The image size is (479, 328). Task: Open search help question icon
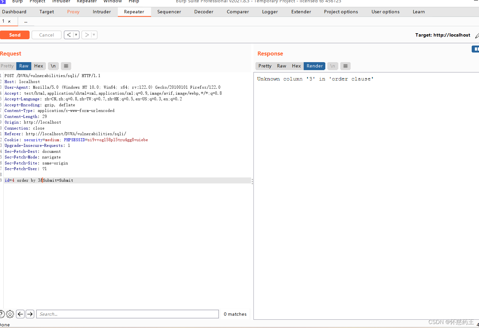pos(2,314)
